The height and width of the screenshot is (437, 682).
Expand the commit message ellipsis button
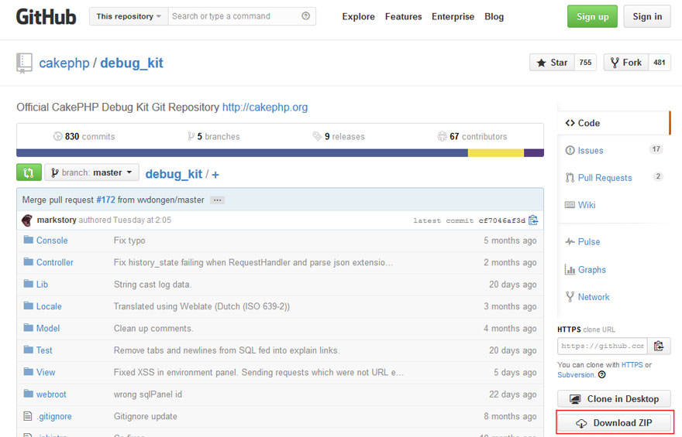coord(218,200)
